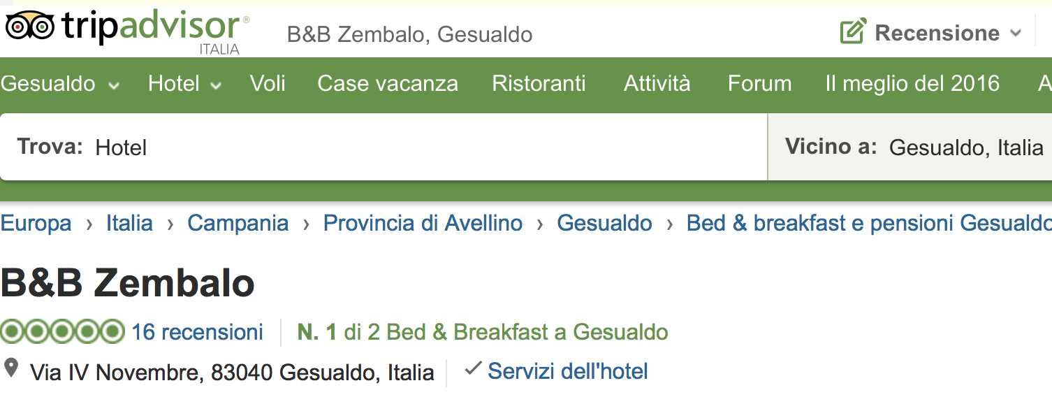
Task: Click the Recensione pencil icon
Action: (853, 32)
